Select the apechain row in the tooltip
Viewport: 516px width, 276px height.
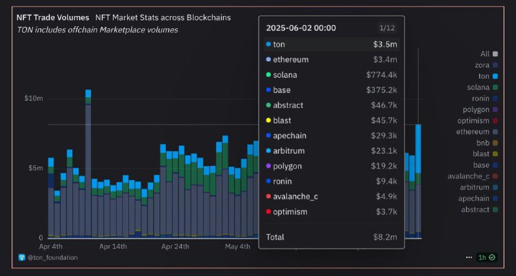pyautogui.click(x=332, y=136)
